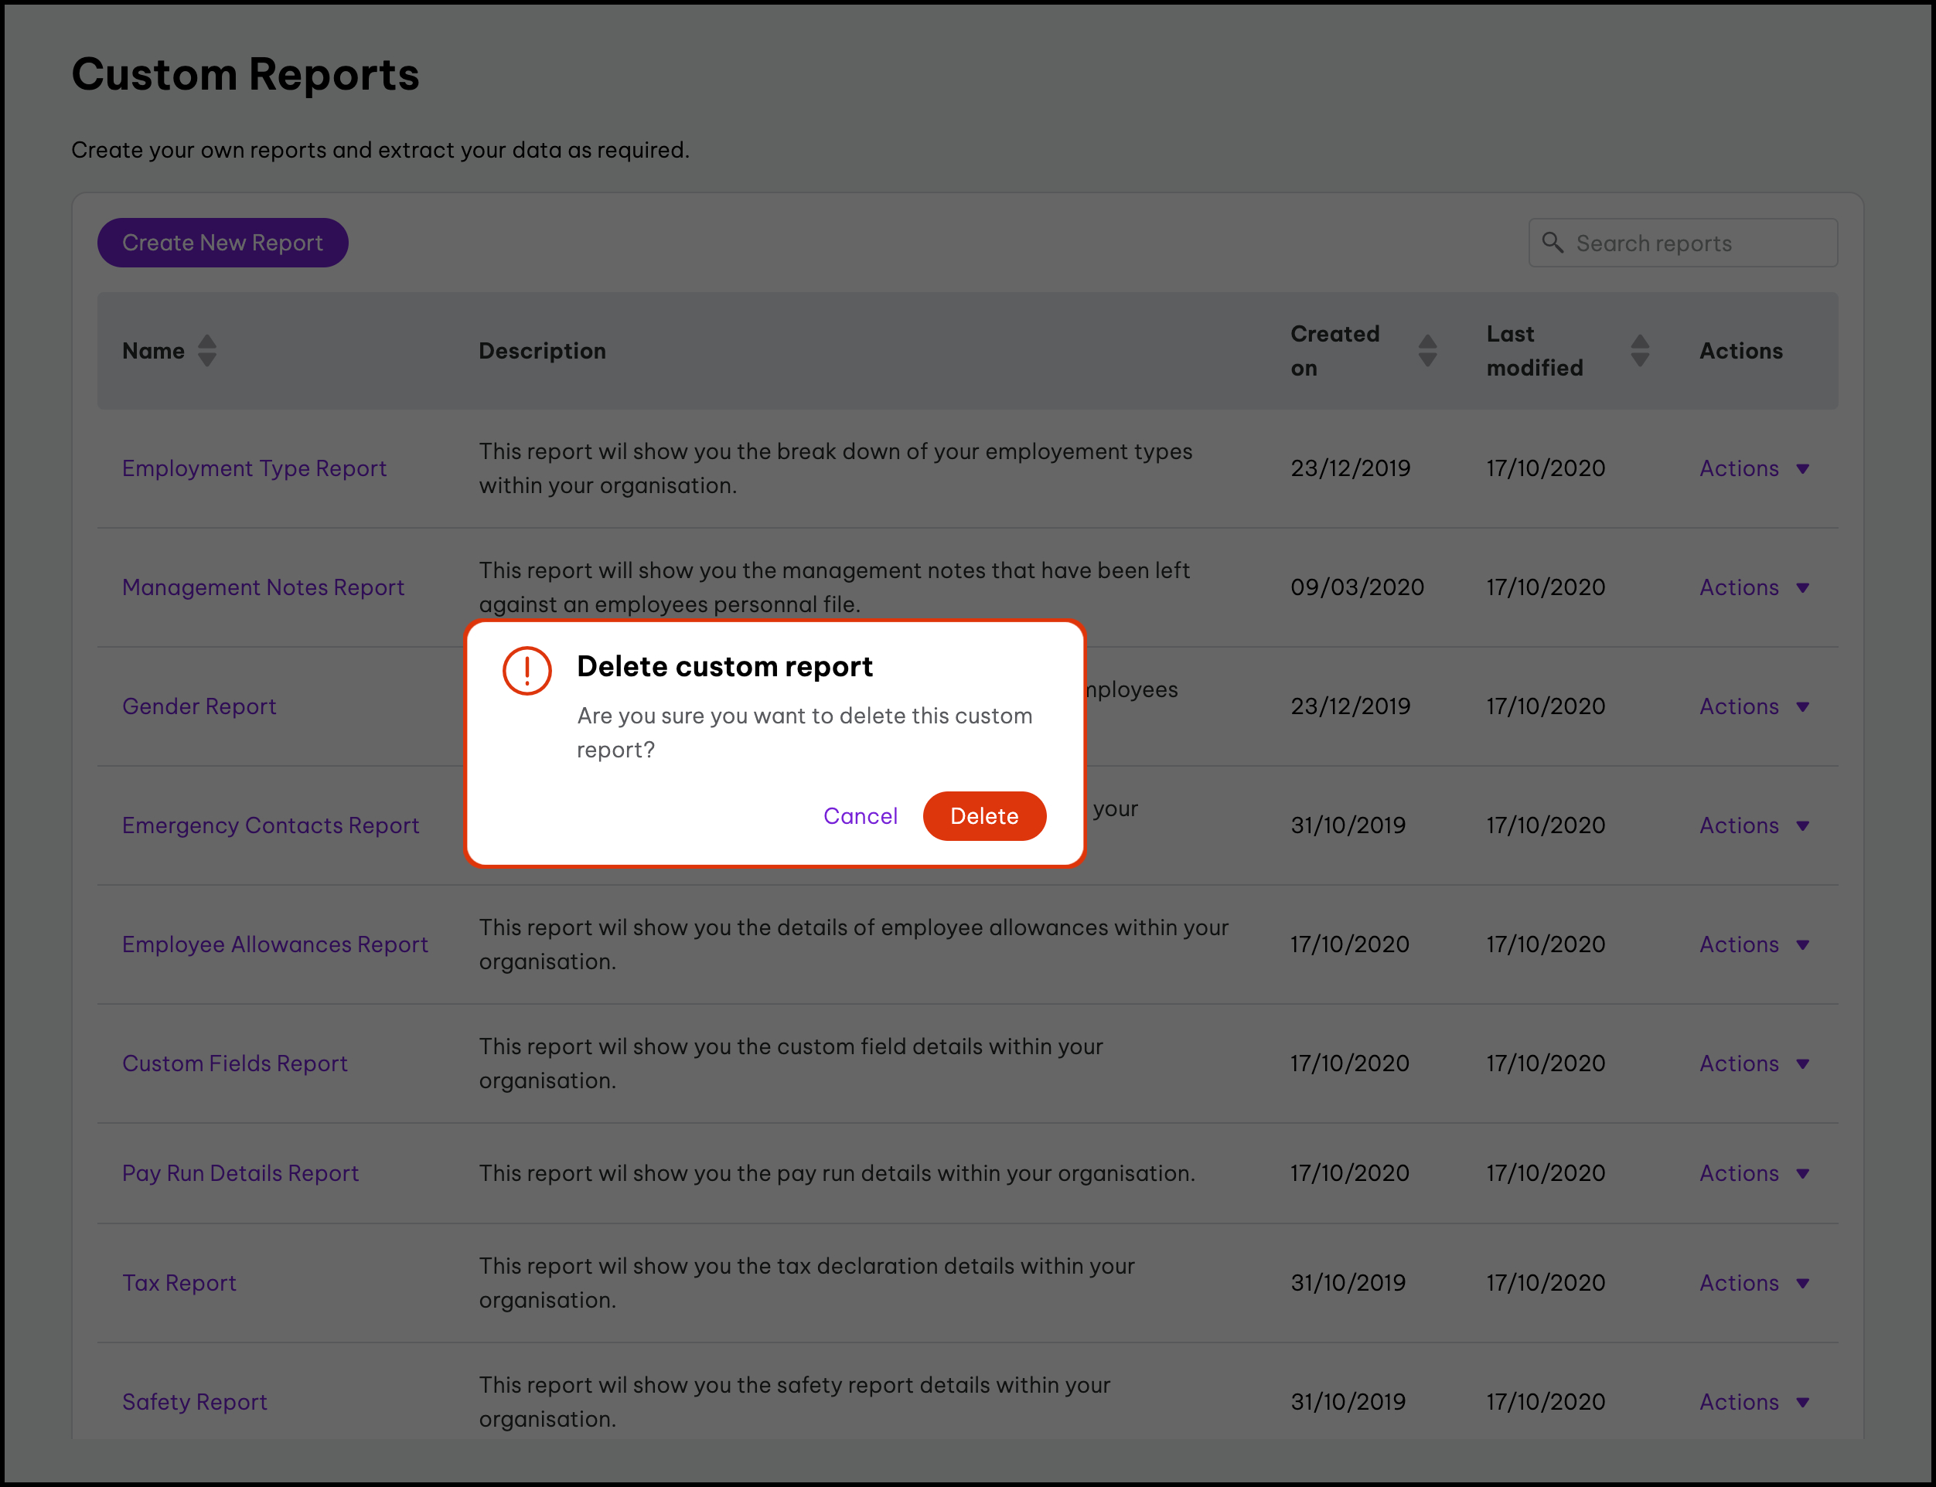Click the 09/03/2020 created date cell
The height and width of the screenshot is (1487, 1936).
[1357, 587]
